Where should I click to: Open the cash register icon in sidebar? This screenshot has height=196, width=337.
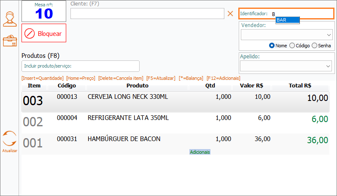10,41
